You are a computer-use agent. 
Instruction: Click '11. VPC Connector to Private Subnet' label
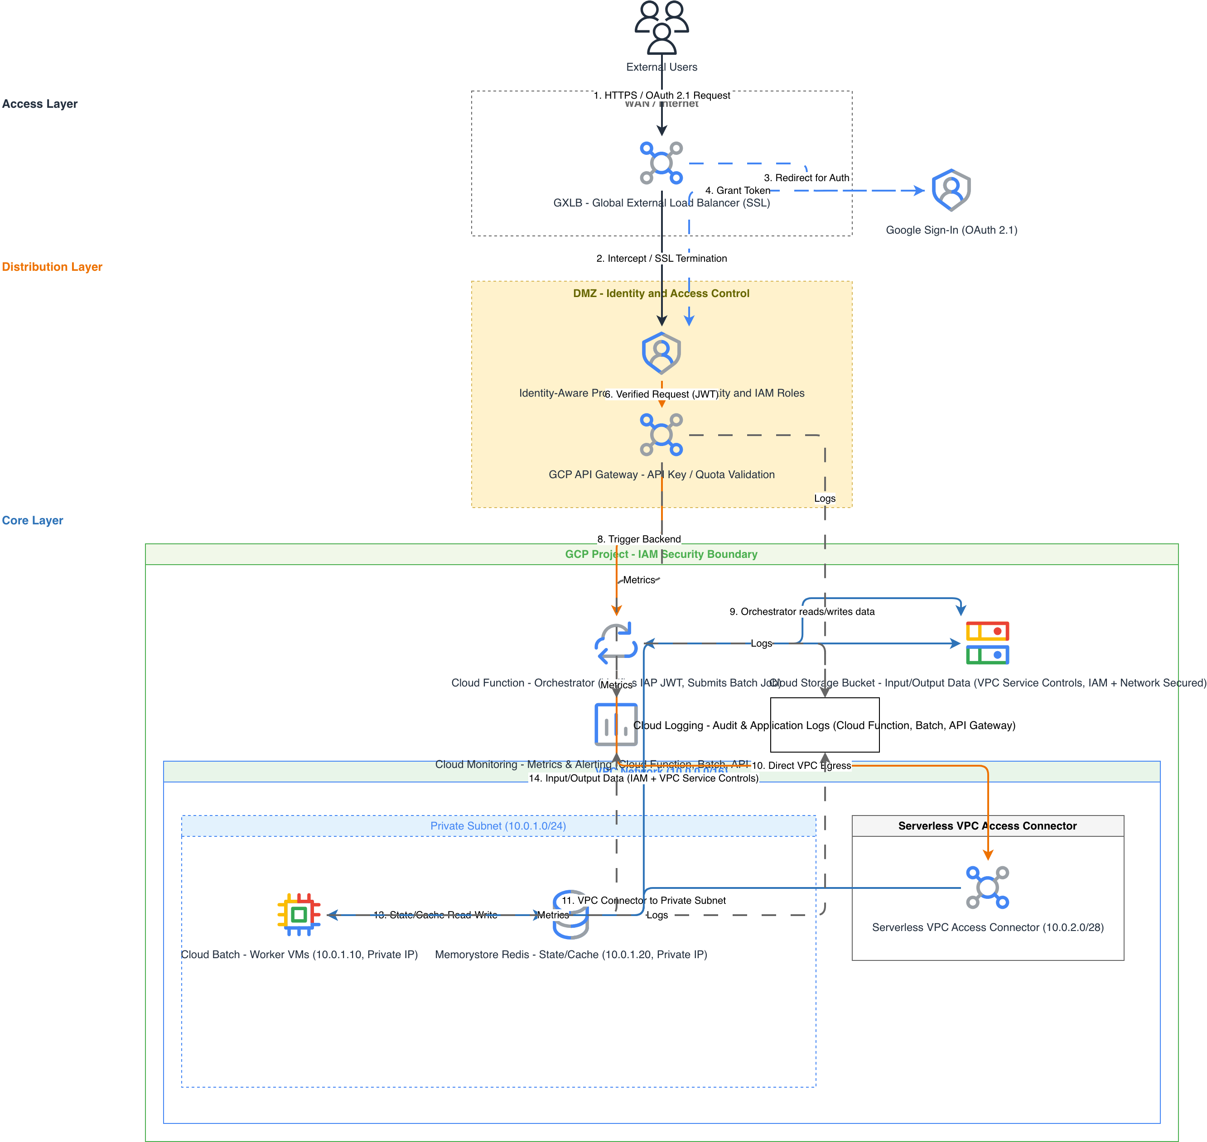point(644,900)
